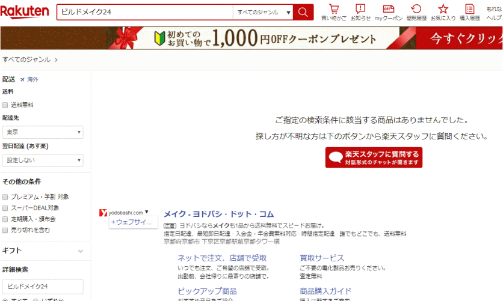The width and height of the screenshot is (503, 301).
Task: Click the その他の条件 heading
Action: pos(22,181)
